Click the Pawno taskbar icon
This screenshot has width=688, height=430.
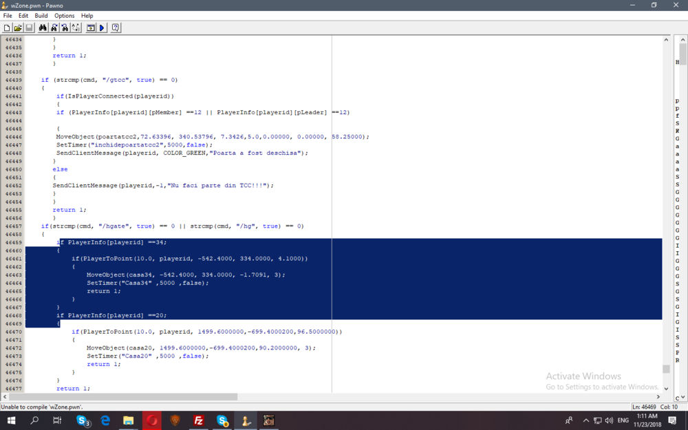coord(246,420)
